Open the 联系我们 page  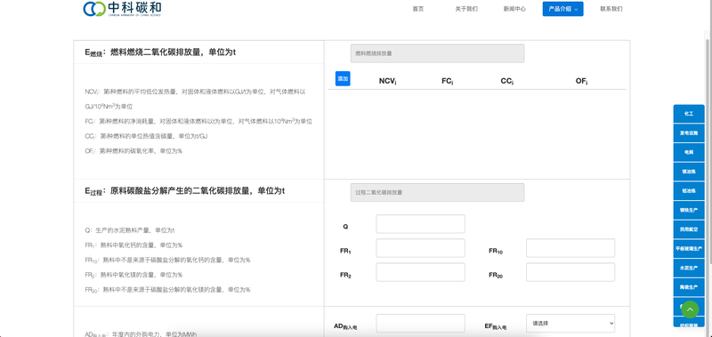611,9
